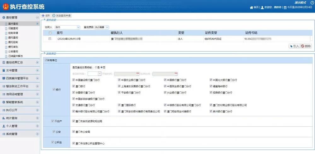The width and height of the screenshot is (315, 154).
Task: Click the icon of 查控结果汇总
Action: coord(3,63)
